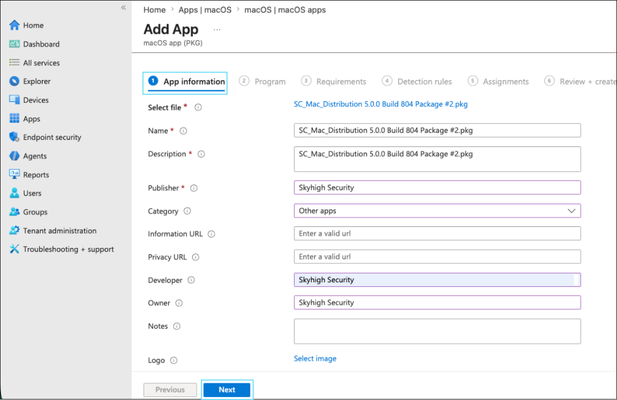Click the Privacy URL field

click(x=437, y=257)
